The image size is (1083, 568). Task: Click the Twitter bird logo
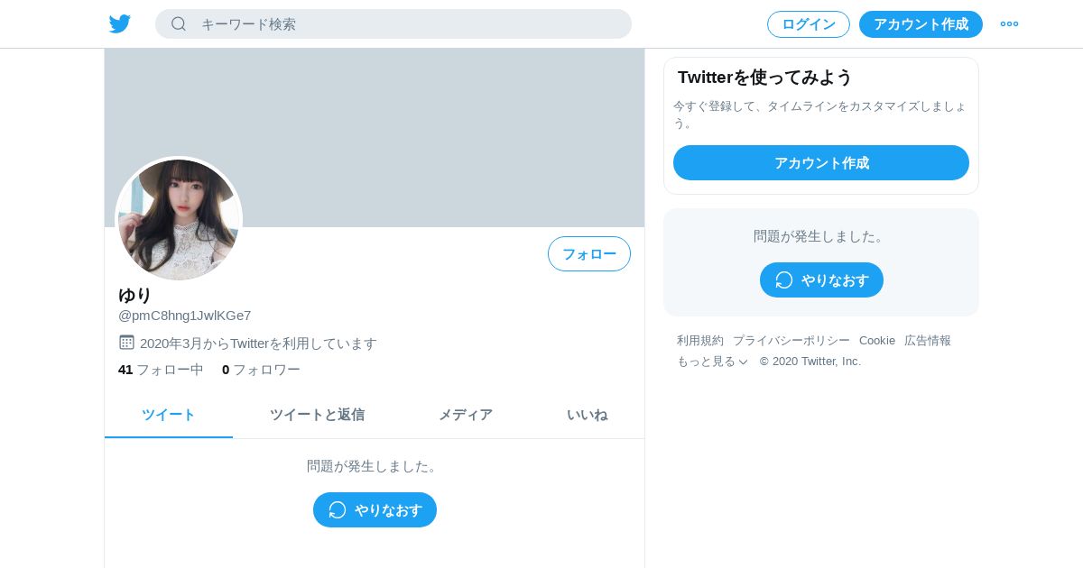[x=120, y=24]
